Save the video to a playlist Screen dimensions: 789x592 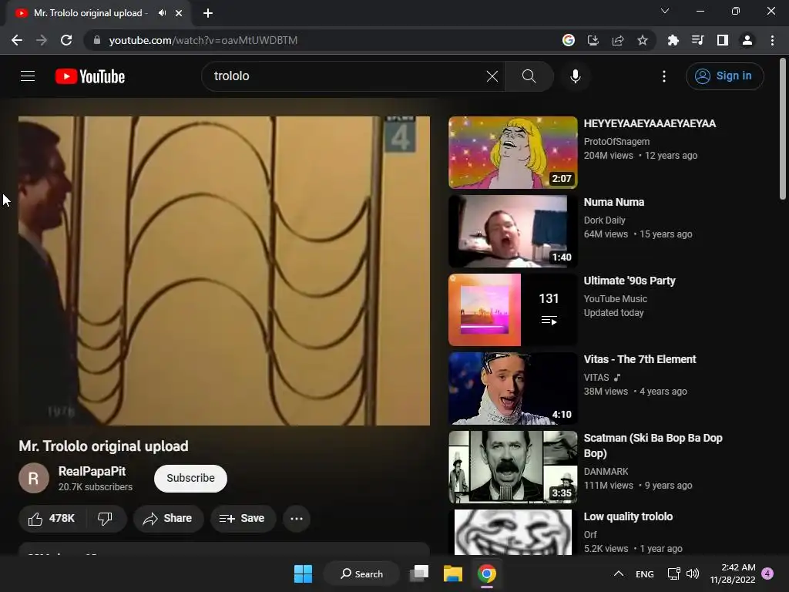pos(243,519)
